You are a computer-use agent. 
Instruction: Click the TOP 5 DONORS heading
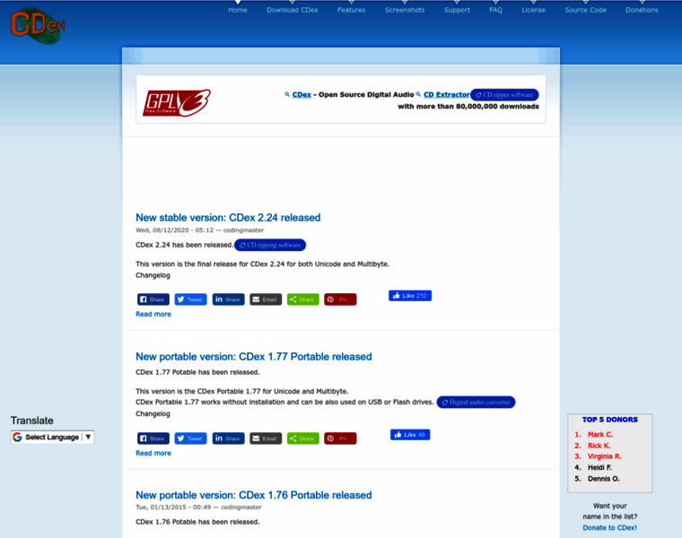(x=610, y=420)
